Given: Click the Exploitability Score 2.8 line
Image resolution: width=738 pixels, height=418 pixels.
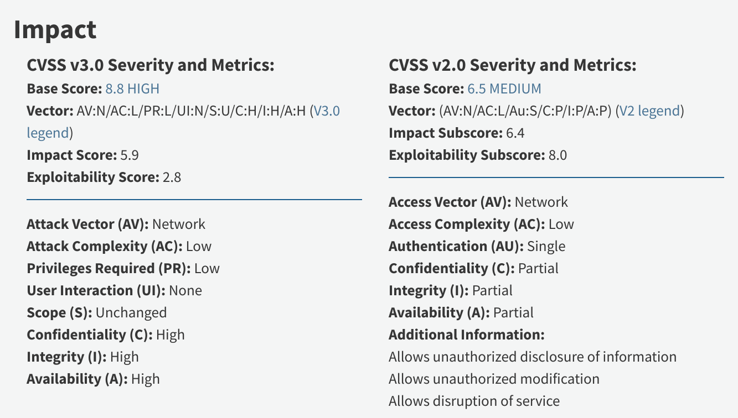Looking at the screenshot, I should tap(104, 177).
